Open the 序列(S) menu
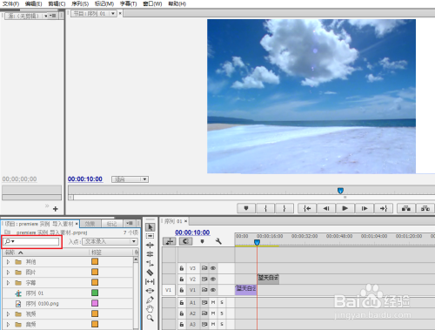The image size is (435, 330). pos(80,3)
